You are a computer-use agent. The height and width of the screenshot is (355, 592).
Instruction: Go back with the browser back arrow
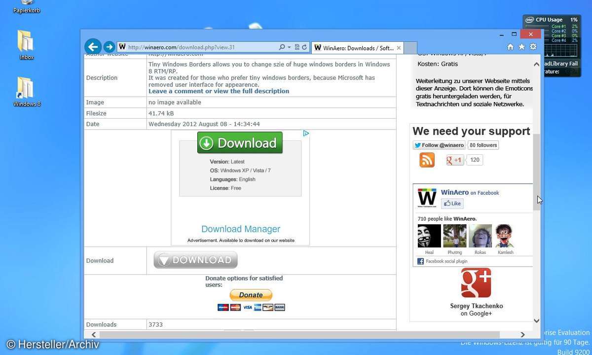coord(93,47)
